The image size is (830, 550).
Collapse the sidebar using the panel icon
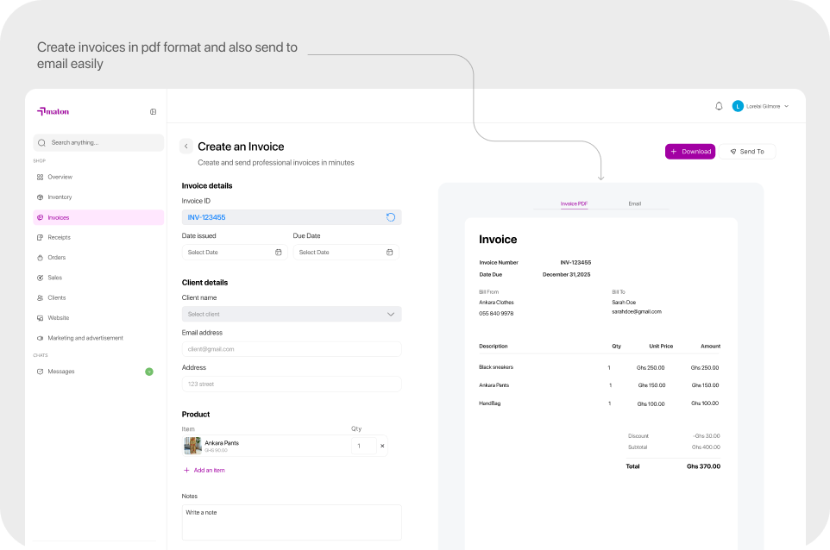[153, 111]
